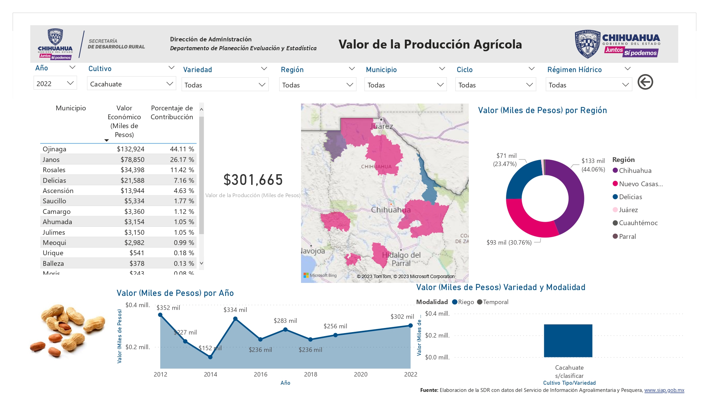The width and height of the screenshot is (709, 410).
Task: Click the Microsoft Bing logo on map
Action: [320, 275]
